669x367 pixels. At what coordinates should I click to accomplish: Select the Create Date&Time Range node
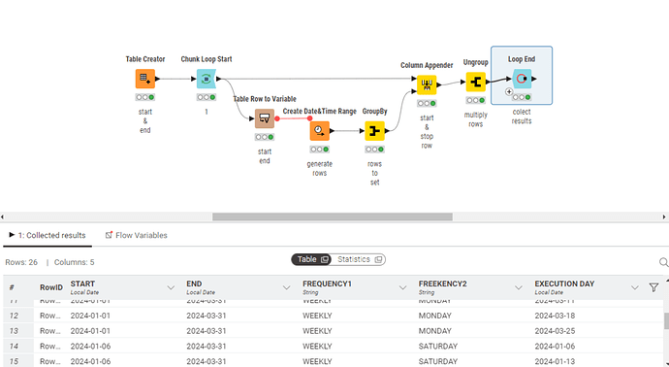[x=320, y=131]
